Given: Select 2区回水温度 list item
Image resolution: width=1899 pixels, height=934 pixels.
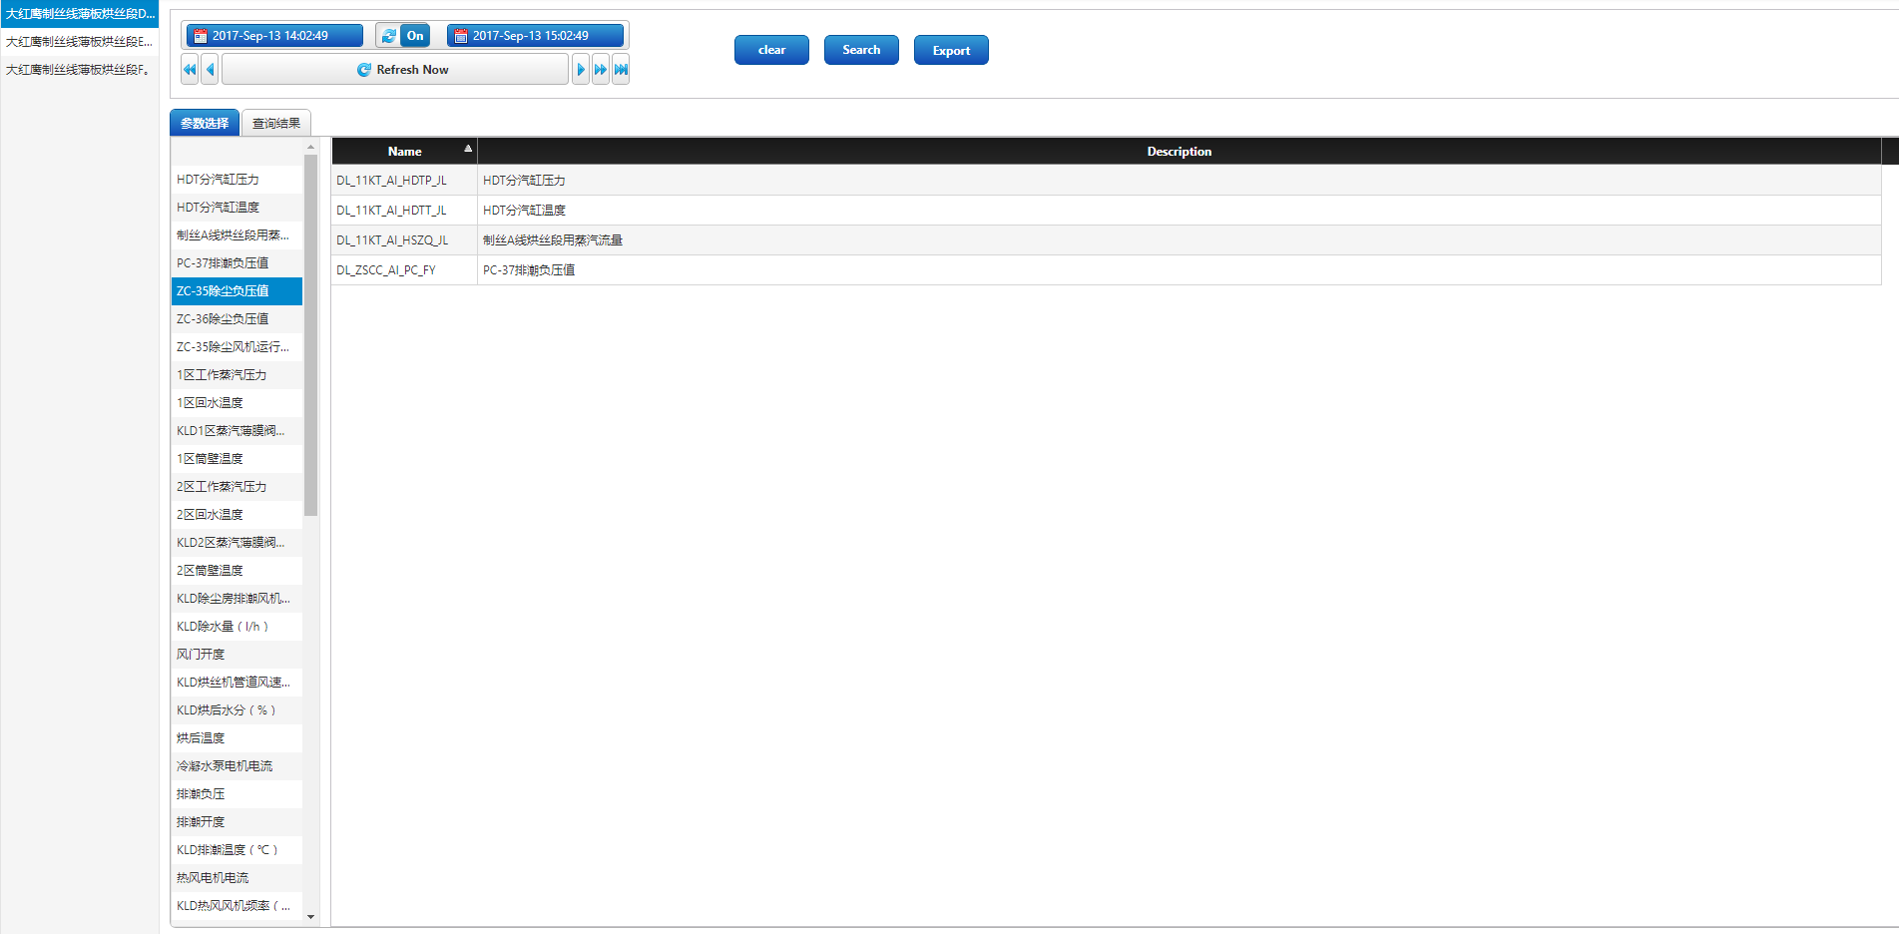Looking at the screenshot, I should click(x=237, y=515).
